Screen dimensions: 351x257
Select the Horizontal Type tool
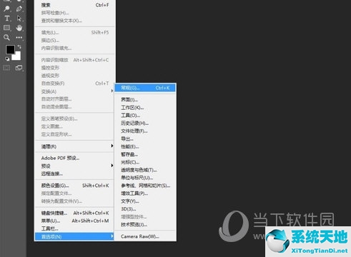pyautogui.click(x=7, y=19)
